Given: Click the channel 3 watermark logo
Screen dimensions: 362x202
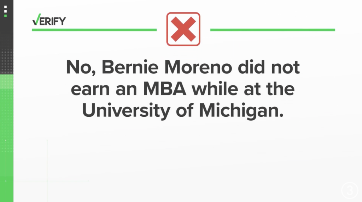Looking at the screenshot, I should click(x=350, y=191).
